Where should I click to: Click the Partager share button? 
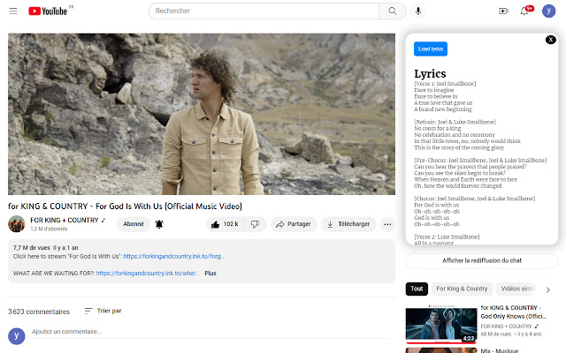(x=294, y=224)
